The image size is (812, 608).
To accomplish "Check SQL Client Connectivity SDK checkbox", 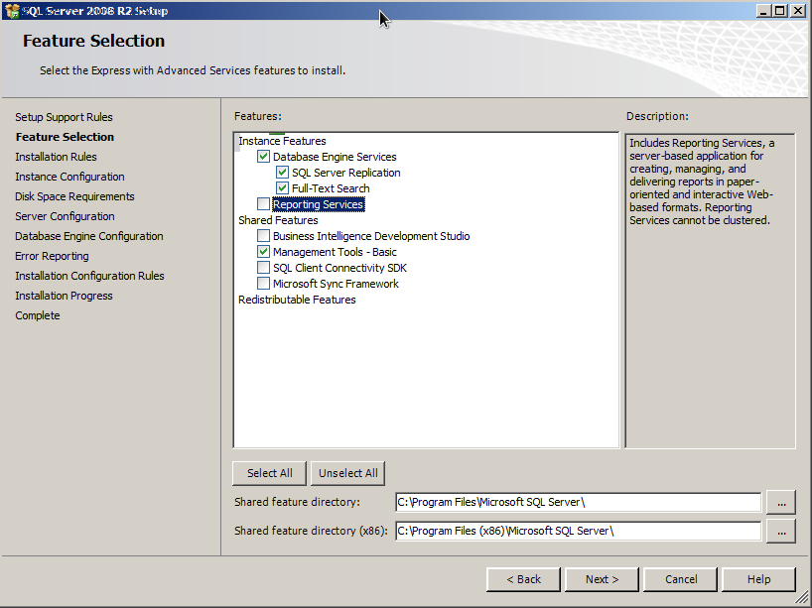I will [x=264, y=268].
